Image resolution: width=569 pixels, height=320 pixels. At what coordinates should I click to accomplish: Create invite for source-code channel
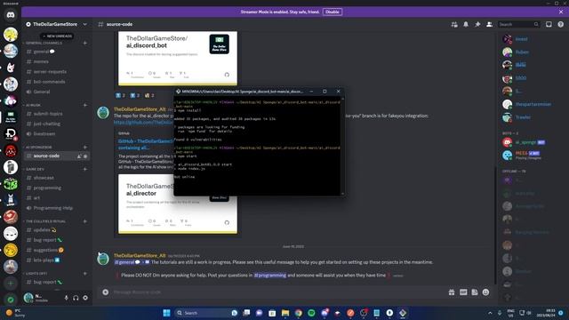79,156
